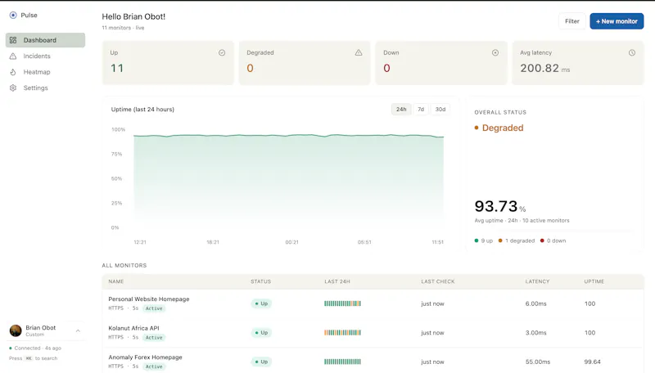Click the 6.00ms latency value
This screenshot has width=655, height=373.
pos(536,303)
